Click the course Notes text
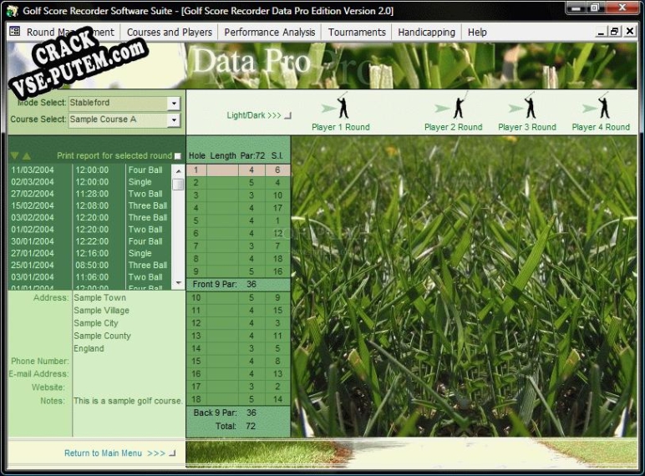 [128, 401]
